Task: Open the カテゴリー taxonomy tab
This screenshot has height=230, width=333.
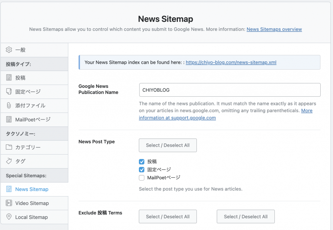Action: [x=34, y=147]
